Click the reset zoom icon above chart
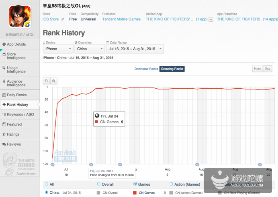 point(46,81)
